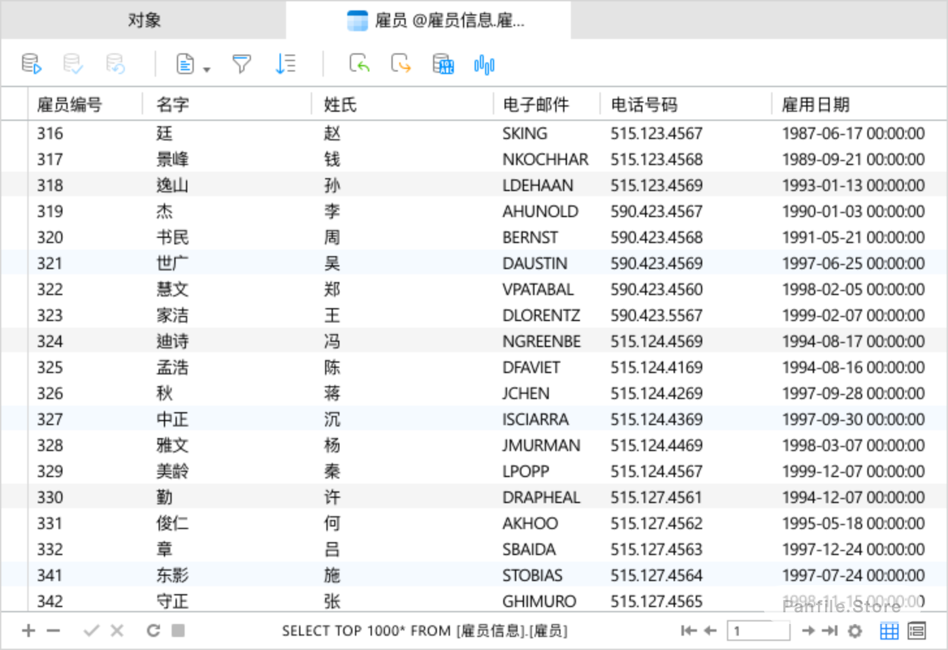The height and width of the screenshot is (650, 948).
Task: Select the name cell 中正
Action: (x=172, y=419)
